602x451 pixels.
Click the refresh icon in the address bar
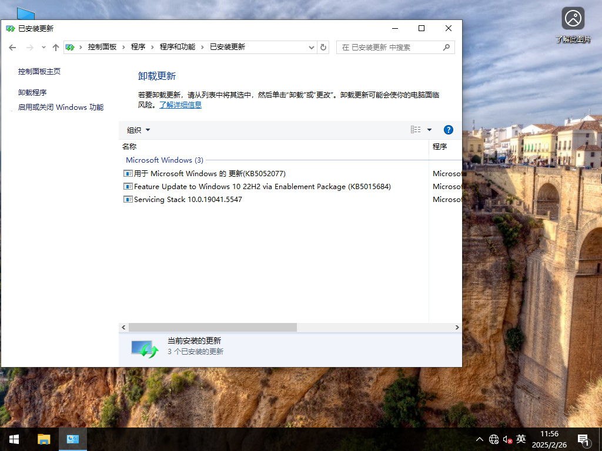(x=323, y=48)
